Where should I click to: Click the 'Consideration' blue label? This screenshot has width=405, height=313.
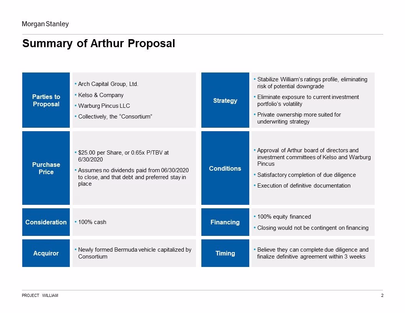[x=46, y=222]
